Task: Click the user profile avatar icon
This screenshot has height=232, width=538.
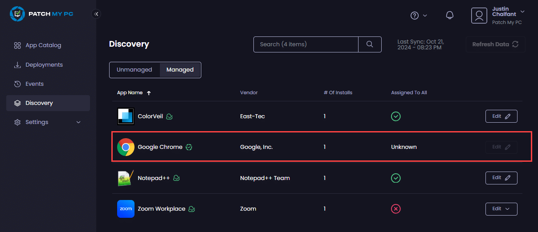Action: click(x=479, y=16)
